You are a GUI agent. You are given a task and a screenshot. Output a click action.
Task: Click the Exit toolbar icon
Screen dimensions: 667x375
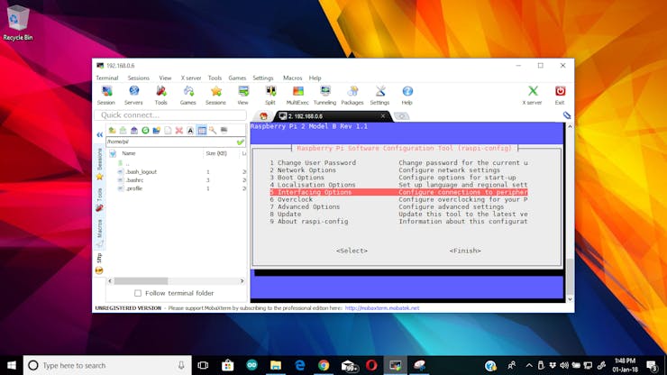pyautogui.click(x=560, y=95)
